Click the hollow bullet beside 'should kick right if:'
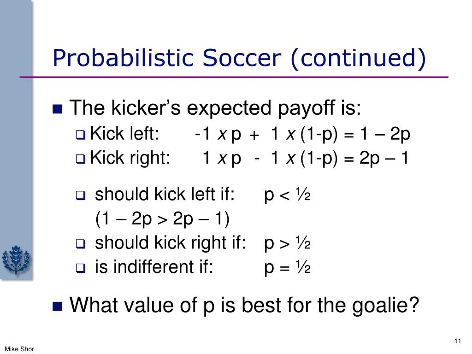This screenshot has height=354, width=472. (x=81, y=243)
